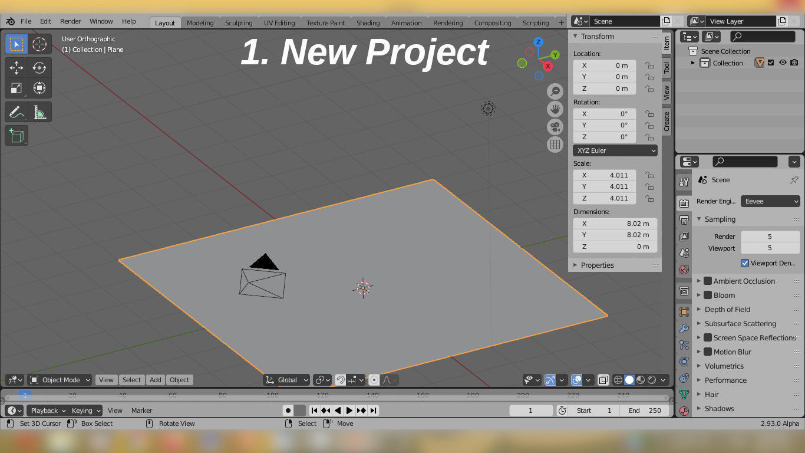Viewport: 805px width, 453px height.
Task: Enable the Motion Blur checkbox
Action: tap(708, 352)
